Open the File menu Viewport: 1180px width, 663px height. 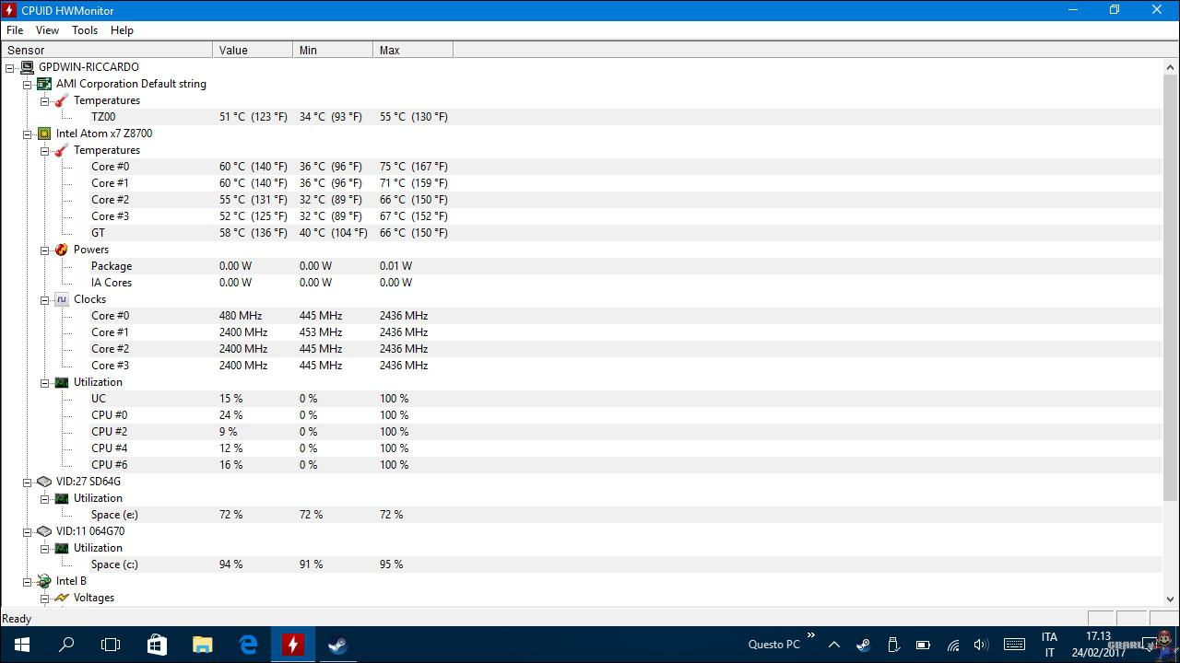[x=15, y=30]
